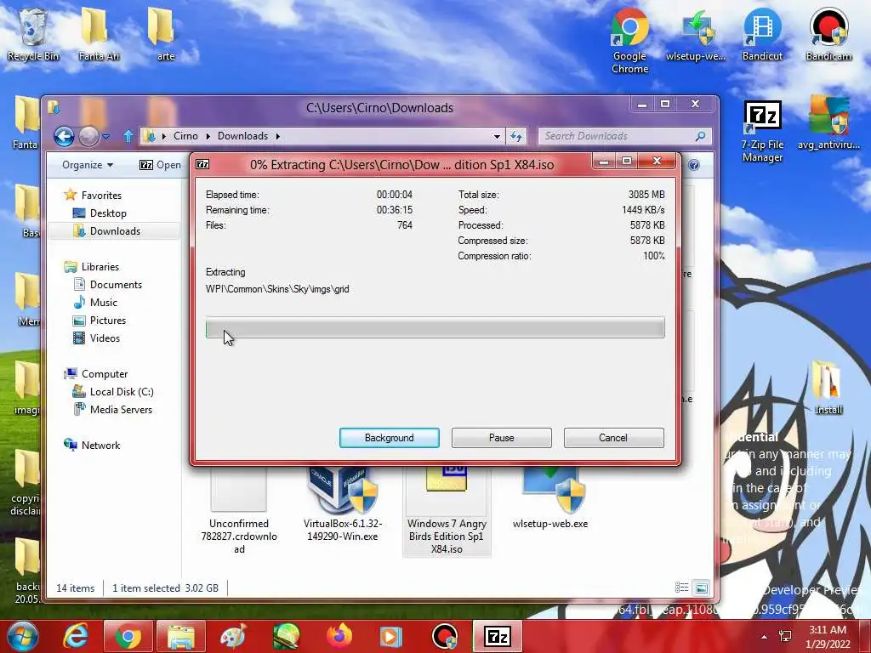Select Unconfirmed 782827.crdownload file

tap(239, 511)
